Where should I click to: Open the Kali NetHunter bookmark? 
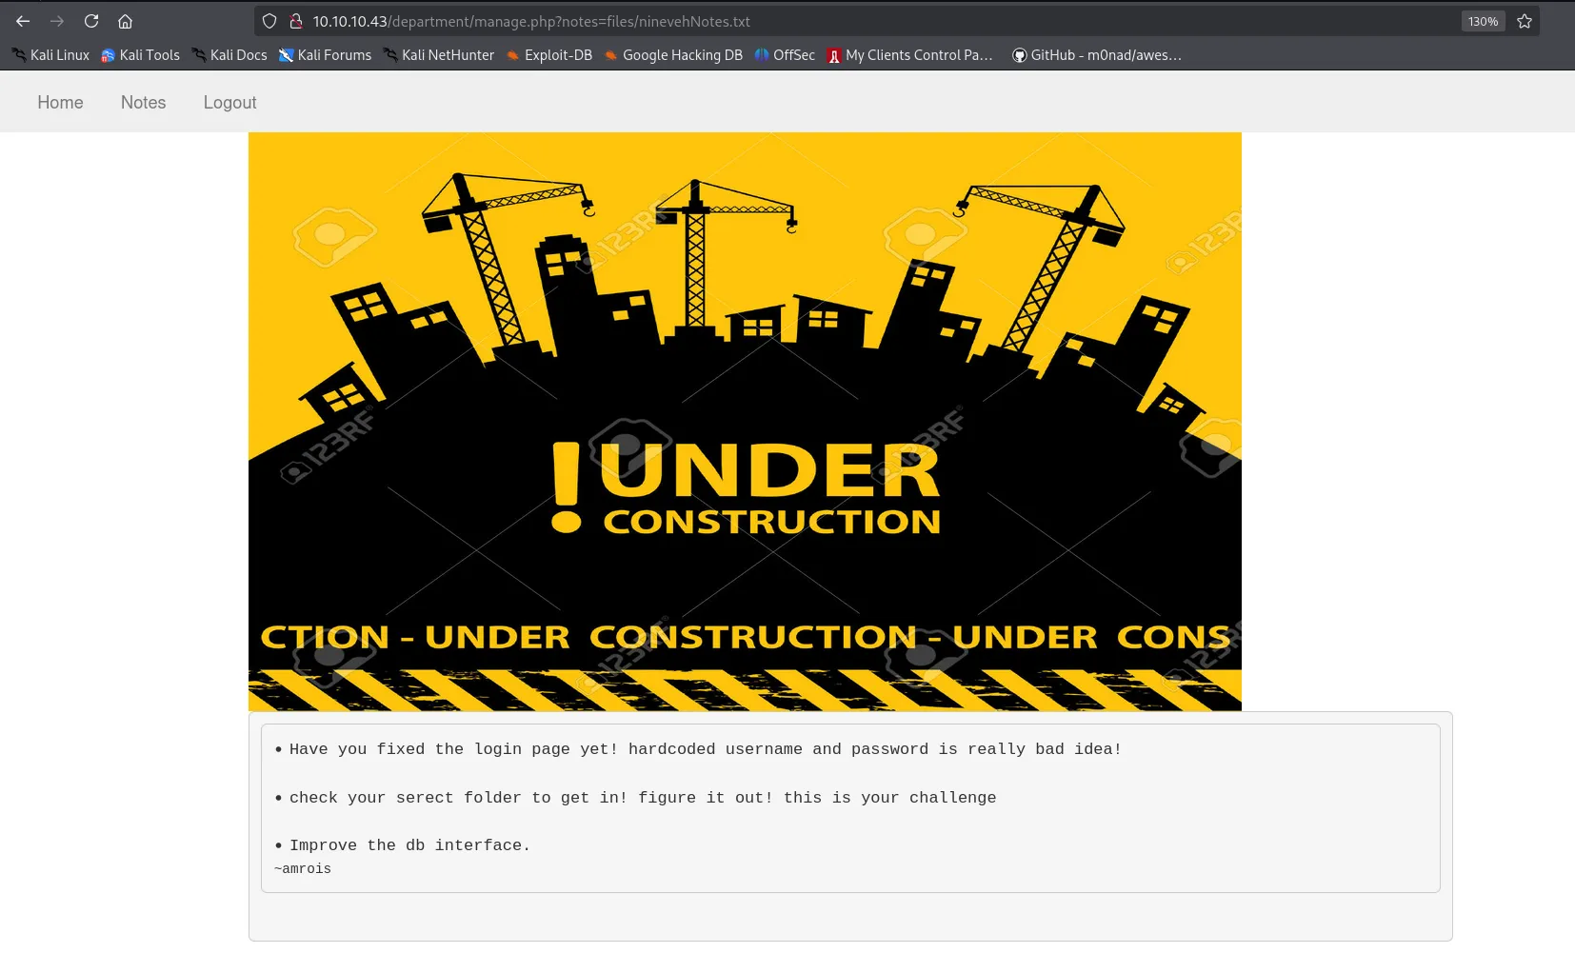[x=439, y=55]
